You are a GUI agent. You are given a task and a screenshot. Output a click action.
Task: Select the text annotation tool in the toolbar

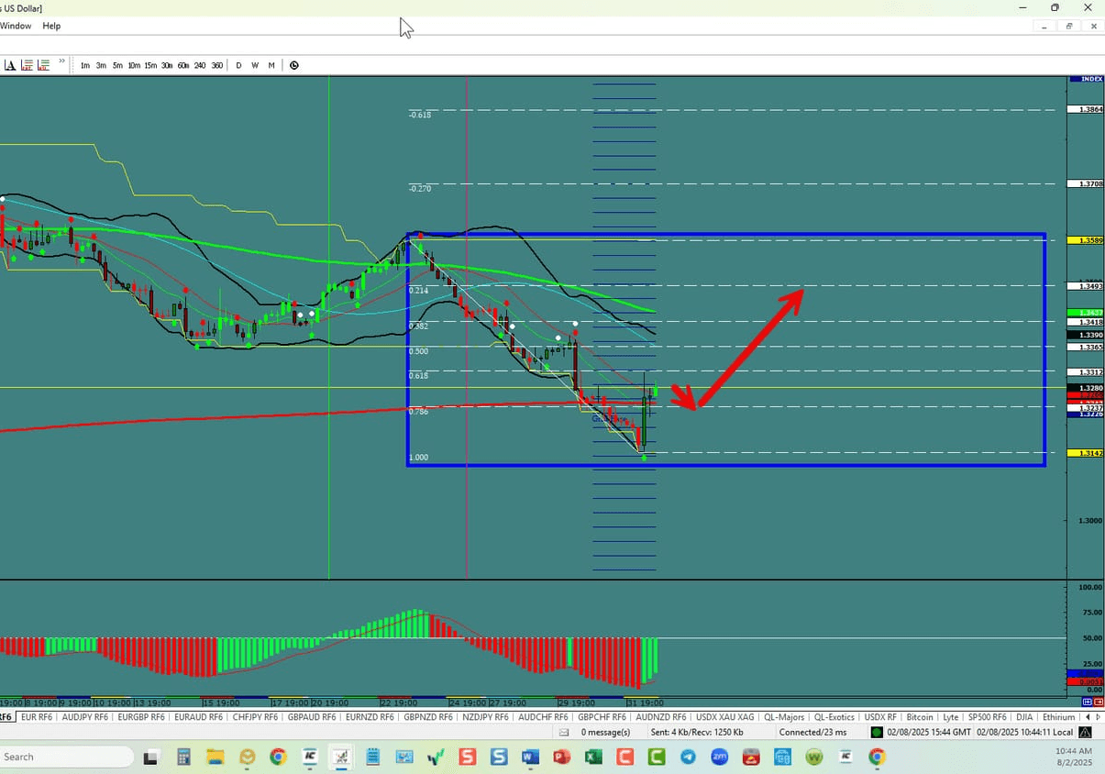click(x=9, y=64)
